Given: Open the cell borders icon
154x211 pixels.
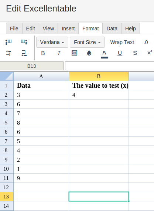Looking at the screenshot, I should (x=74, y=53).
